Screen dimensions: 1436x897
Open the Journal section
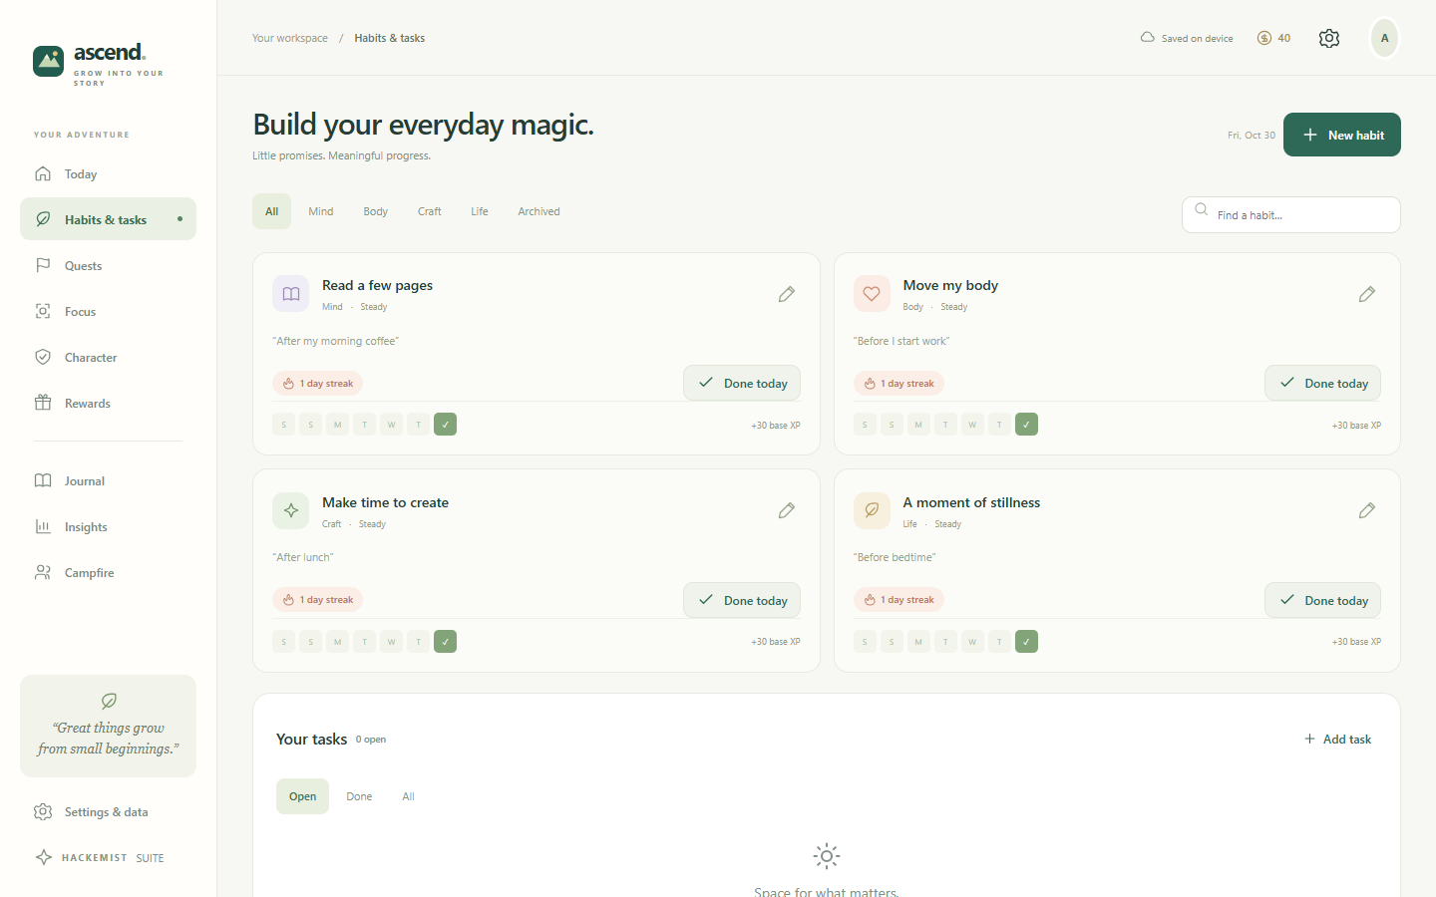click(108, 480)
